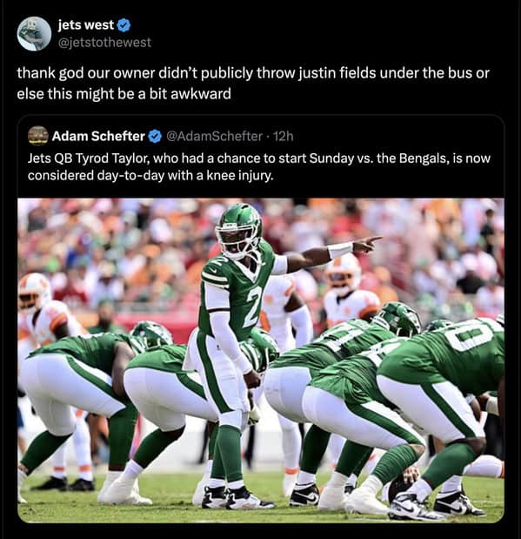Image resolution: width=521 pixels, height=539 pixels.
Task: Click the blue verified badge beside jets west
Action: 124,25
